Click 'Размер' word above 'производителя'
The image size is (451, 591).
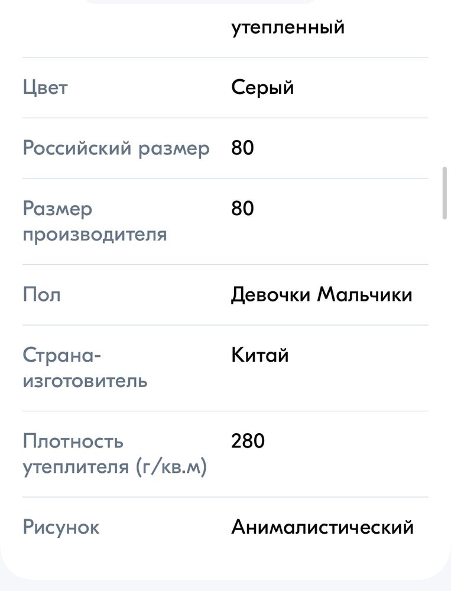(57, 209)
